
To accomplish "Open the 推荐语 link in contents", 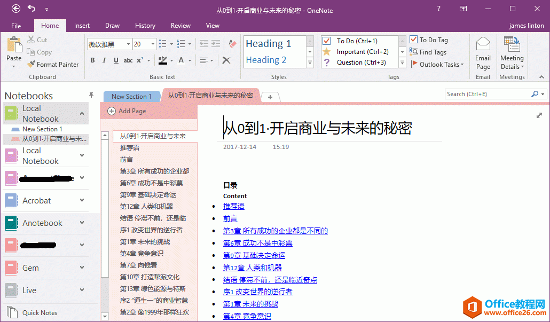I will (x=234, y=206).
